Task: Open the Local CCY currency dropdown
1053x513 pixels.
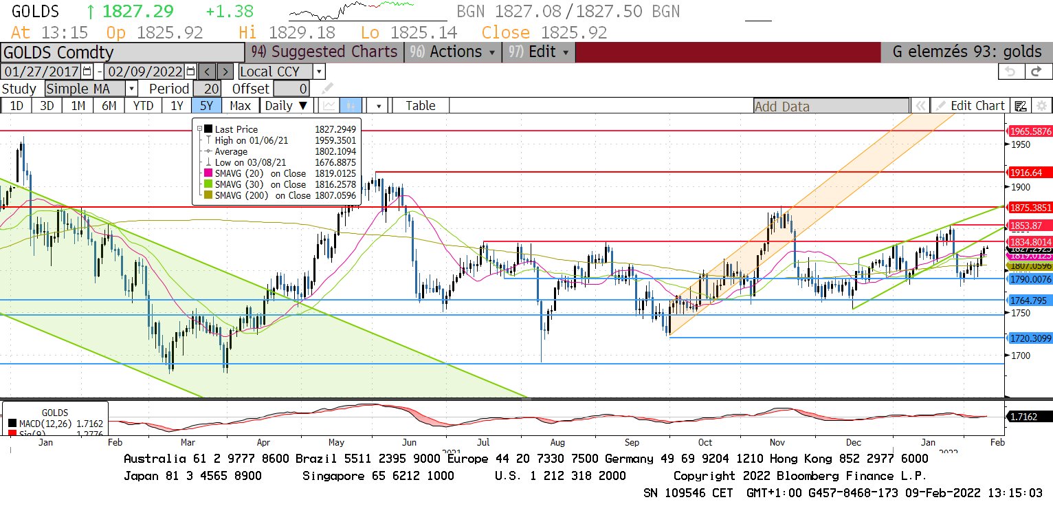Action: tap(282, 72)
